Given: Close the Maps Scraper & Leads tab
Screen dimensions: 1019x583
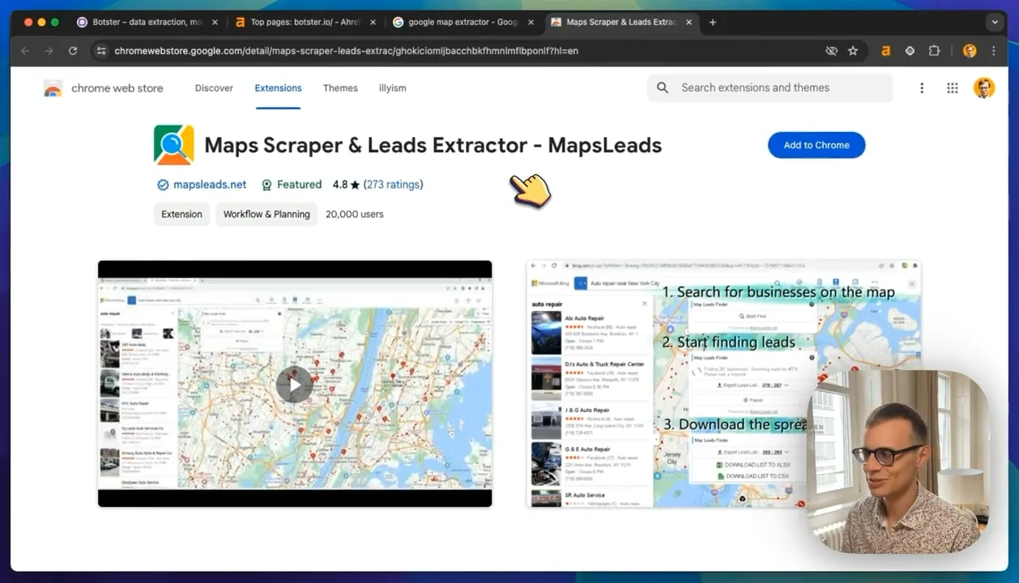Looking at the screenshot, I should [x=689, y=23].
